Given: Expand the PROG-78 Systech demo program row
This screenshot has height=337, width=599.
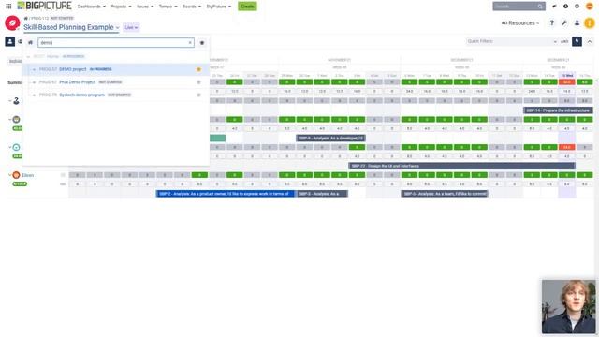Looking at the screenshot, I should click(34, 95).
